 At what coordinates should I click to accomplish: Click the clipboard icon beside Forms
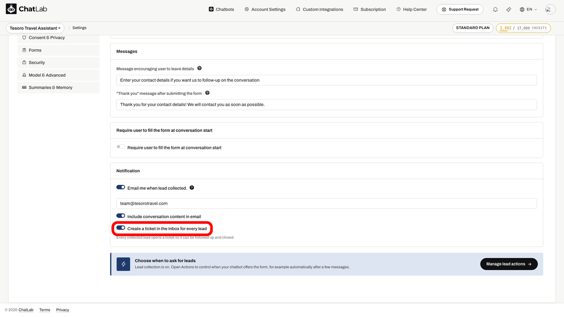click(24, 50)
